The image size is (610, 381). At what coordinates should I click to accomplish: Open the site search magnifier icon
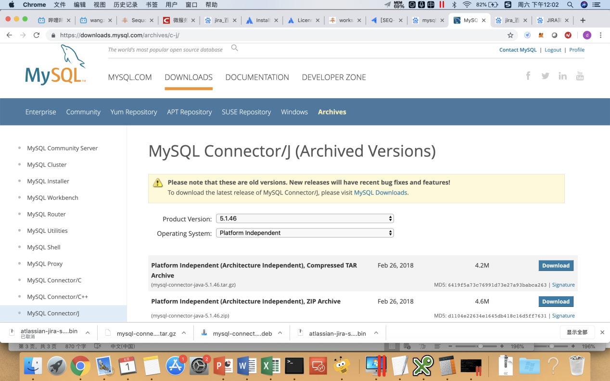click(x=235, y=48)
